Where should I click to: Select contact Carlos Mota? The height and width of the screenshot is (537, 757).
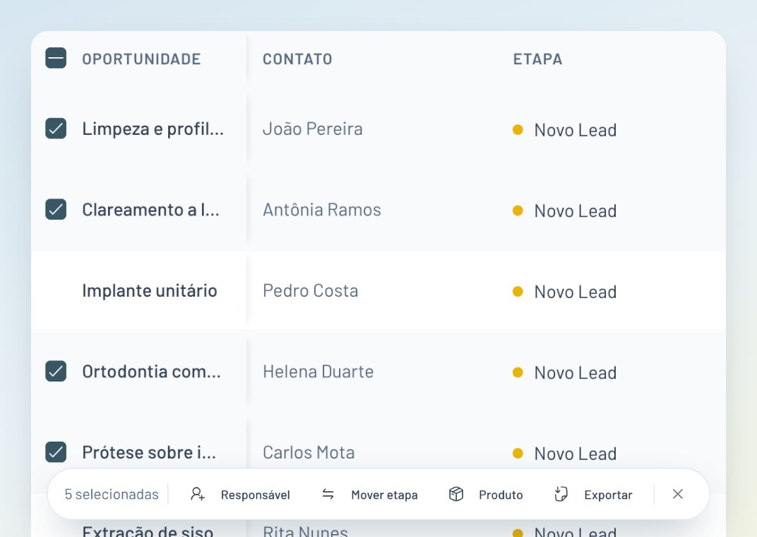(309, 452)
